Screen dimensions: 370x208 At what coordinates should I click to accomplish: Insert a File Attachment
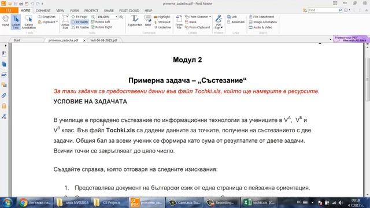click(261, 17)
